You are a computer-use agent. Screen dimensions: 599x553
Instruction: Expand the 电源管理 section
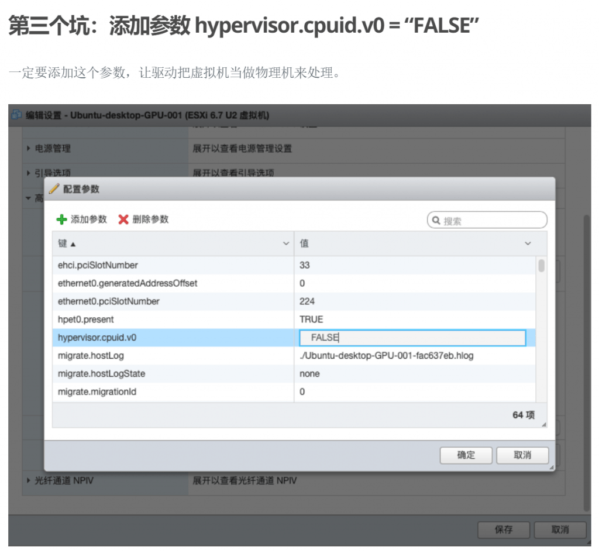coord(29,148)
